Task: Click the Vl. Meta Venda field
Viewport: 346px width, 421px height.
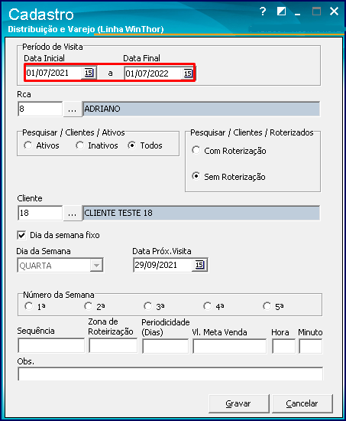Action: click(x=230, y=346)
